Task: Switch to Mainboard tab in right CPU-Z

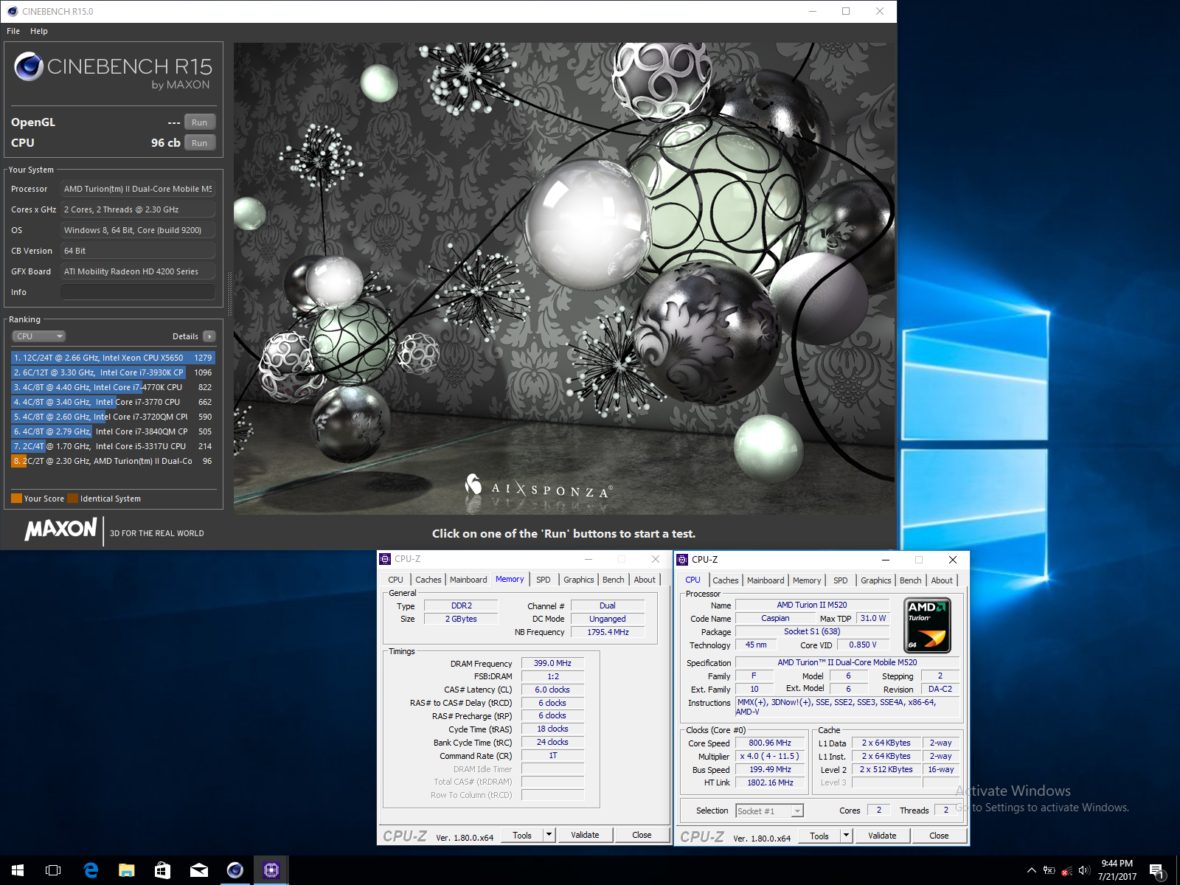Action: point(766,580)
